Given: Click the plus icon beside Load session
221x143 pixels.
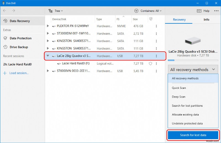Looking at the screenshot, I should 5,73.
